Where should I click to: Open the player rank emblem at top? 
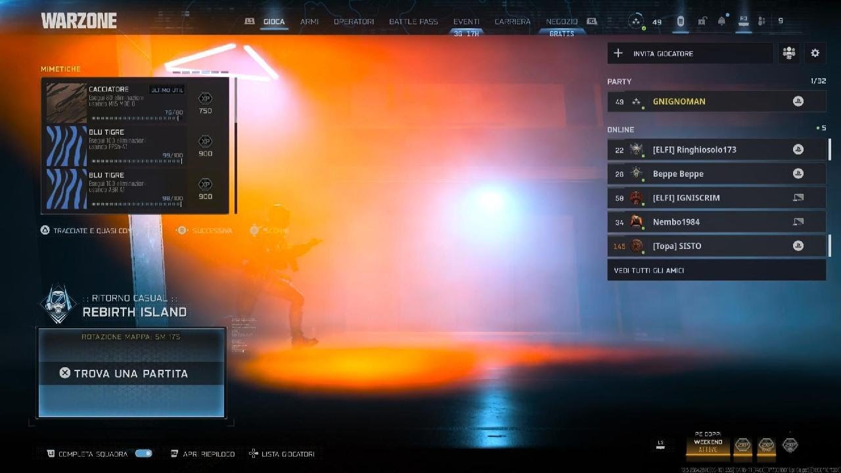[x=635, y=21]
